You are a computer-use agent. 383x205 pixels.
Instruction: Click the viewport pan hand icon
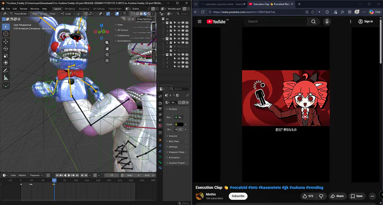(107, 48)
